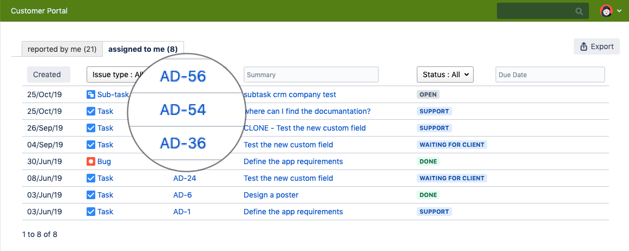
Task: Click Task icon in the AD-6 row
Action: pyautogui.click(x=91, y=195)
